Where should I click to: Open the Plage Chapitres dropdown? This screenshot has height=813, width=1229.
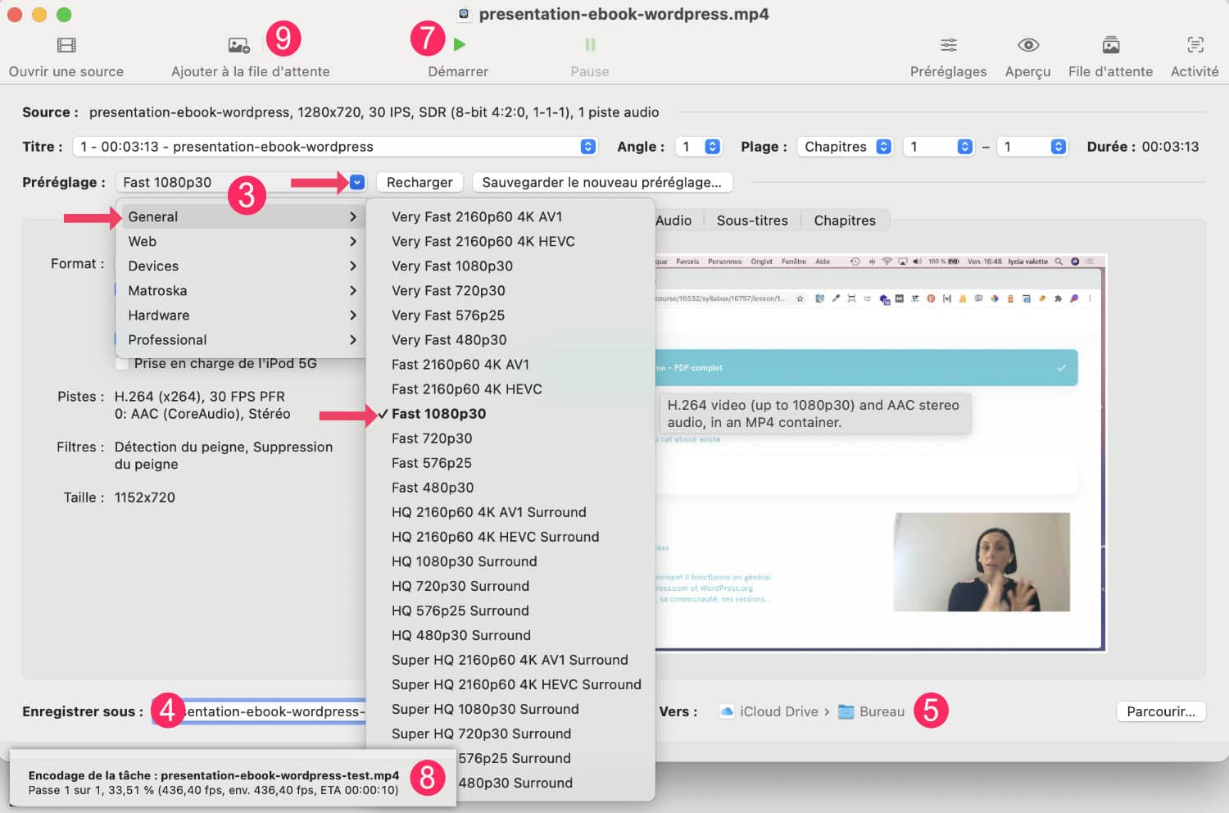844,146
